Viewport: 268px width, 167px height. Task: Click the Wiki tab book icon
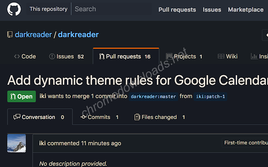(221, 56)
